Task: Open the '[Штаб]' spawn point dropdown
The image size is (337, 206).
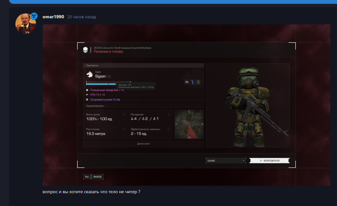Action: pyautogui.click(x=226, y=161)
